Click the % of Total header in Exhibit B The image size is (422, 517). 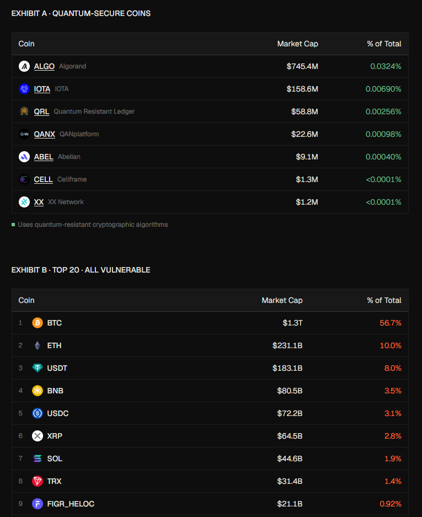[x=384, y=300]
